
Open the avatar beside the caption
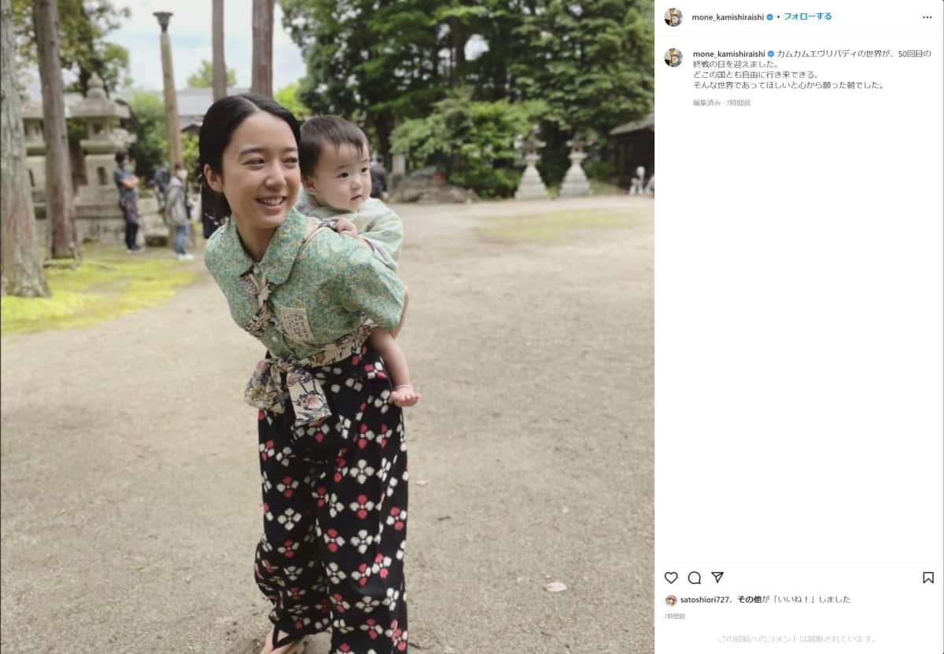pos(673,57)
